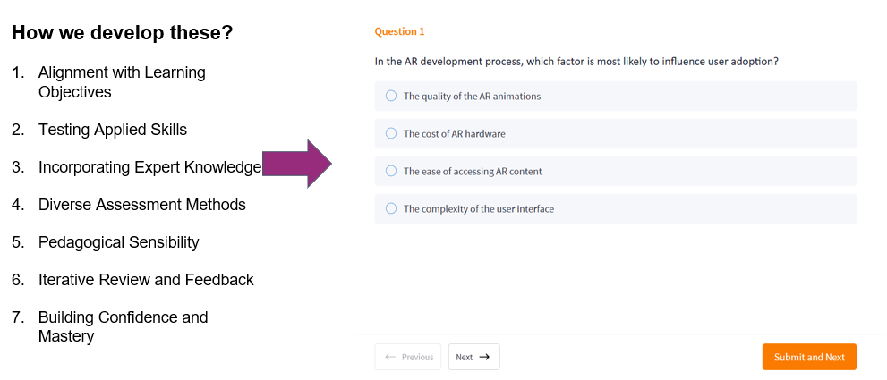Screen dimensions: 887x380
Task: Click the 'How we develop these?' heading
Action: coord(123,33)
